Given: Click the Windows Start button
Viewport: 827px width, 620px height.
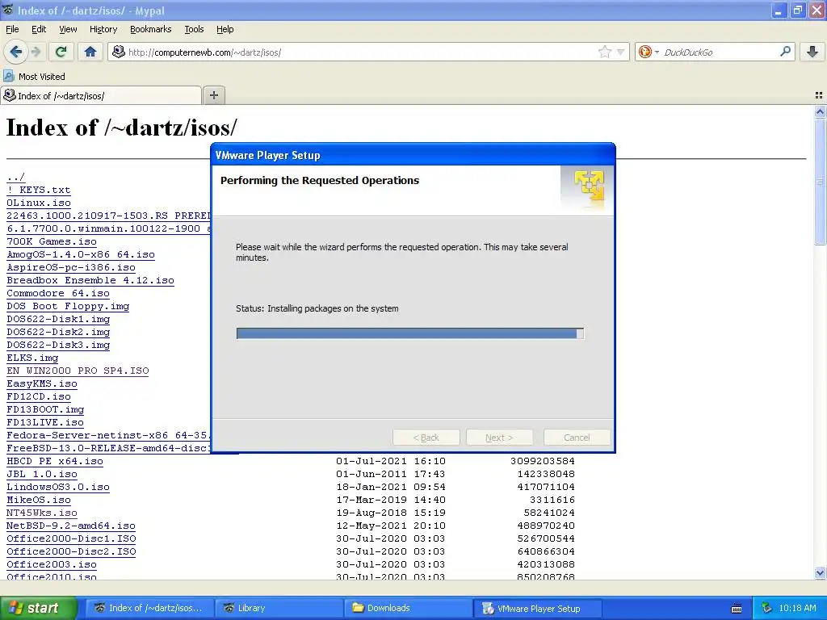Looking at the screenshot, I should tap(38, 608).
